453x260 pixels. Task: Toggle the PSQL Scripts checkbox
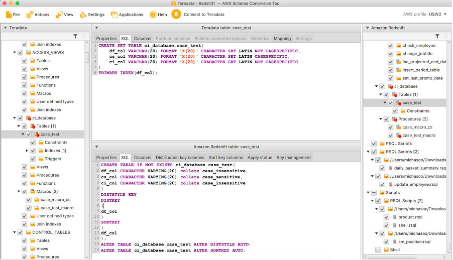click(374, 144)
